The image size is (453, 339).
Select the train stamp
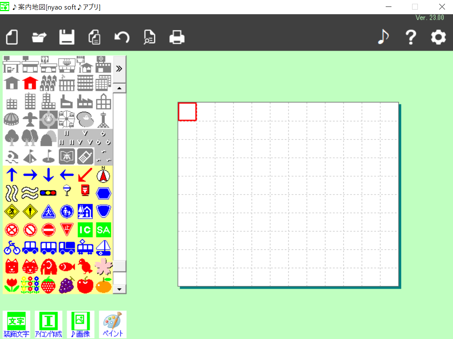[85, 248]
